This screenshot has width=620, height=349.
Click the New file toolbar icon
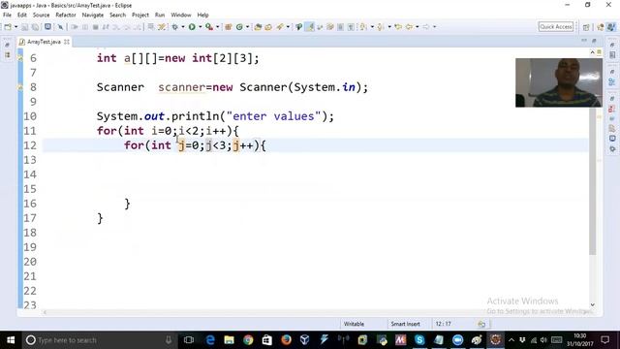click(8, 27)
